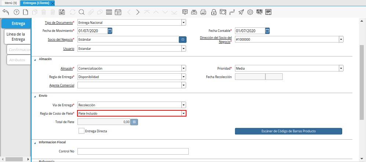Open the find record magnifier icon
The height and width of the screenshot is (162, 366).
coord(81,12)
